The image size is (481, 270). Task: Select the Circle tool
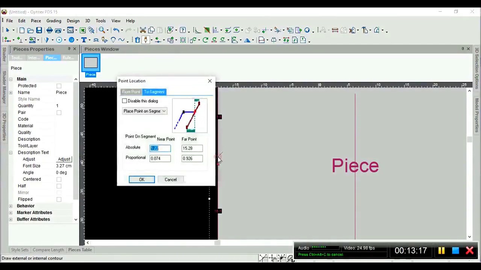(59, 40)
